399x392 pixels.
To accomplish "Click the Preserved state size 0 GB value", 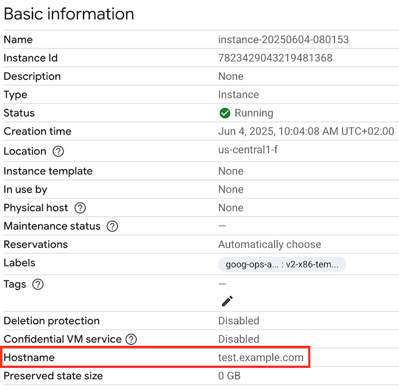I will coord(229,376).
